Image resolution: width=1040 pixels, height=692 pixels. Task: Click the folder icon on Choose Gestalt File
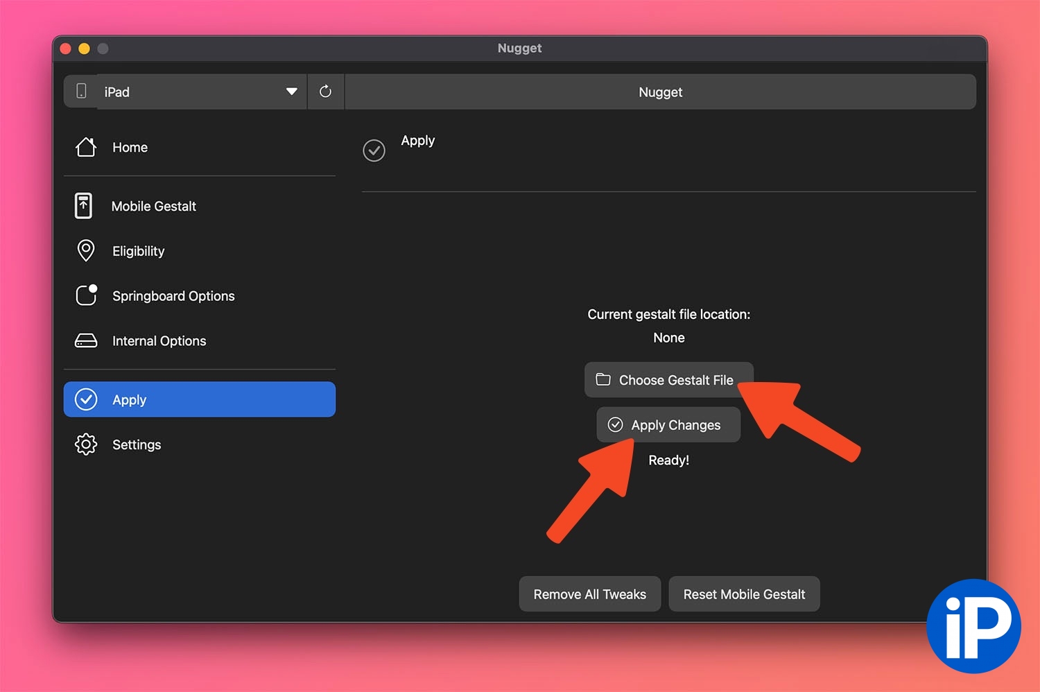pyautogui.click(x=603, y=379)
